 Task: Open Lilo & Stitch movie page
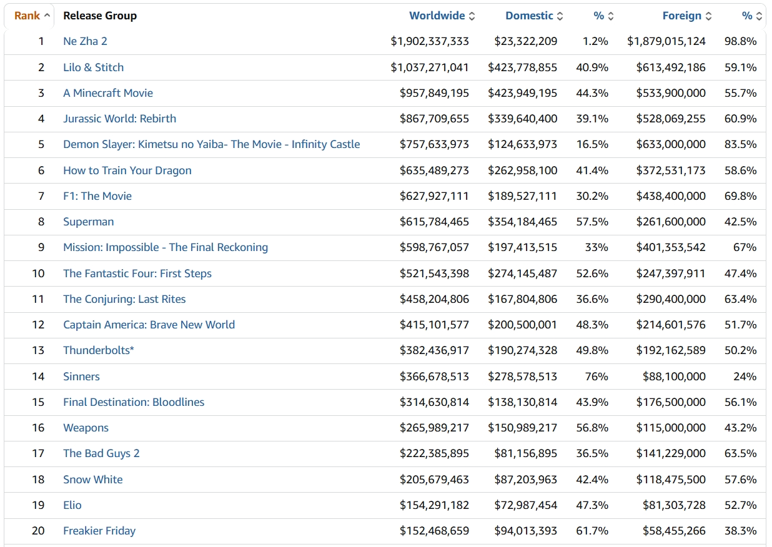(93, 67)
